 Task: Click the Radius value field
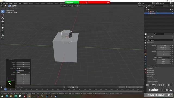(x=23, y=65)
